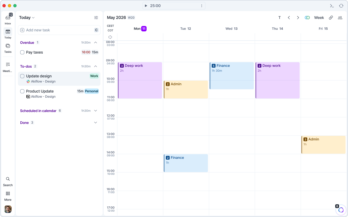Open the command bar icon
348x217 pixels.
click(x=332, y=6)
